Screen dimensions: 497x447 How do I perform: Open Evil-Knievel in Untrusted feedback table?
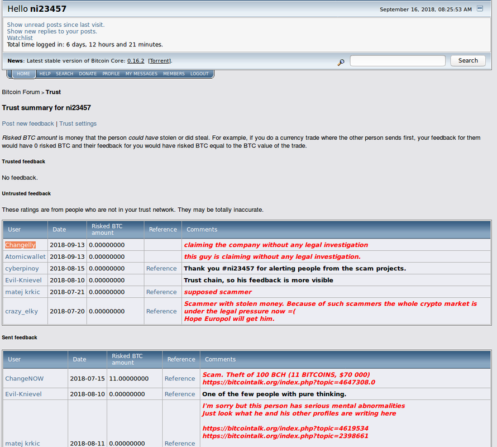23,280
